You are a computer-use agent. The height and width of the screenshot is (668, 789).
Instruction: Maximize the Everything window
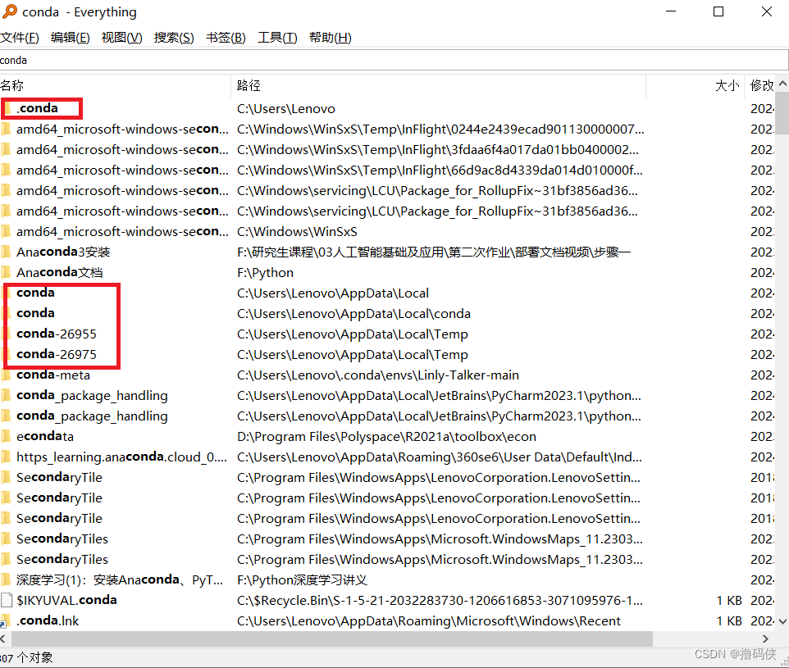point(718,11)
